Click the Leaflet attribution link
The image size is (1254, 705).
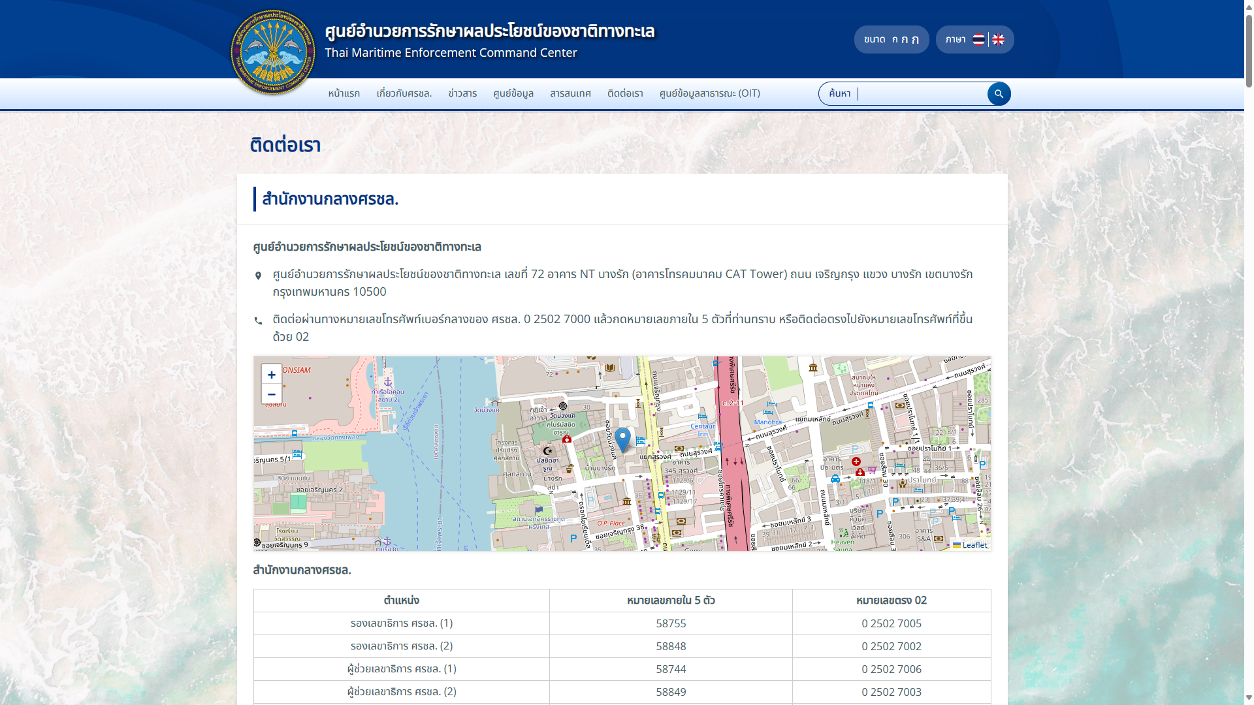974,545
